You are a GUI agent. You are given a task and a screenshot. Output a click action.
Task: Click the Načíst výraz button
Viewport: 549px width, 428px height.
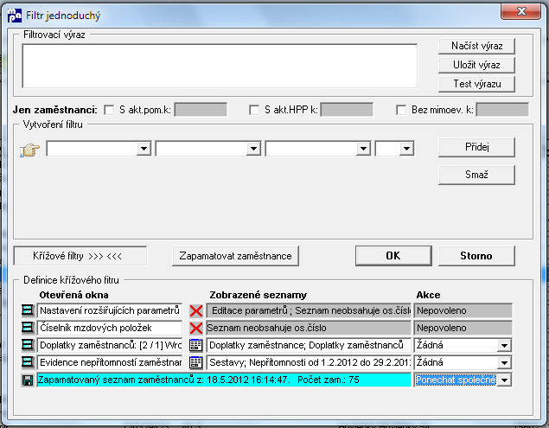476,46
